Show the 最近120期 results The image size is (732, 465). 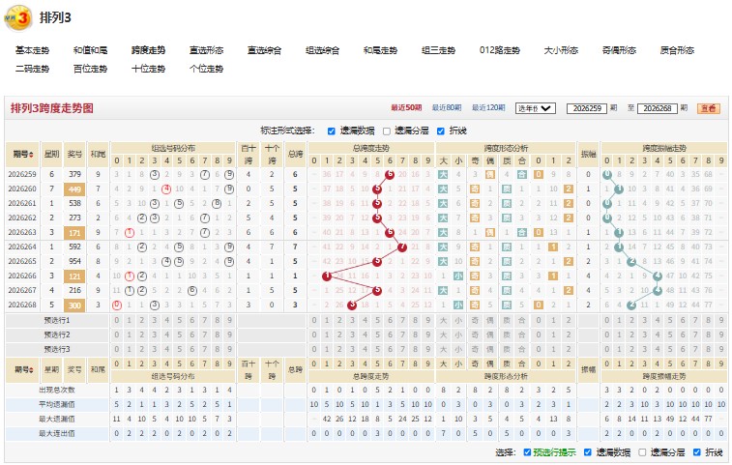click(x=488, y=108)
